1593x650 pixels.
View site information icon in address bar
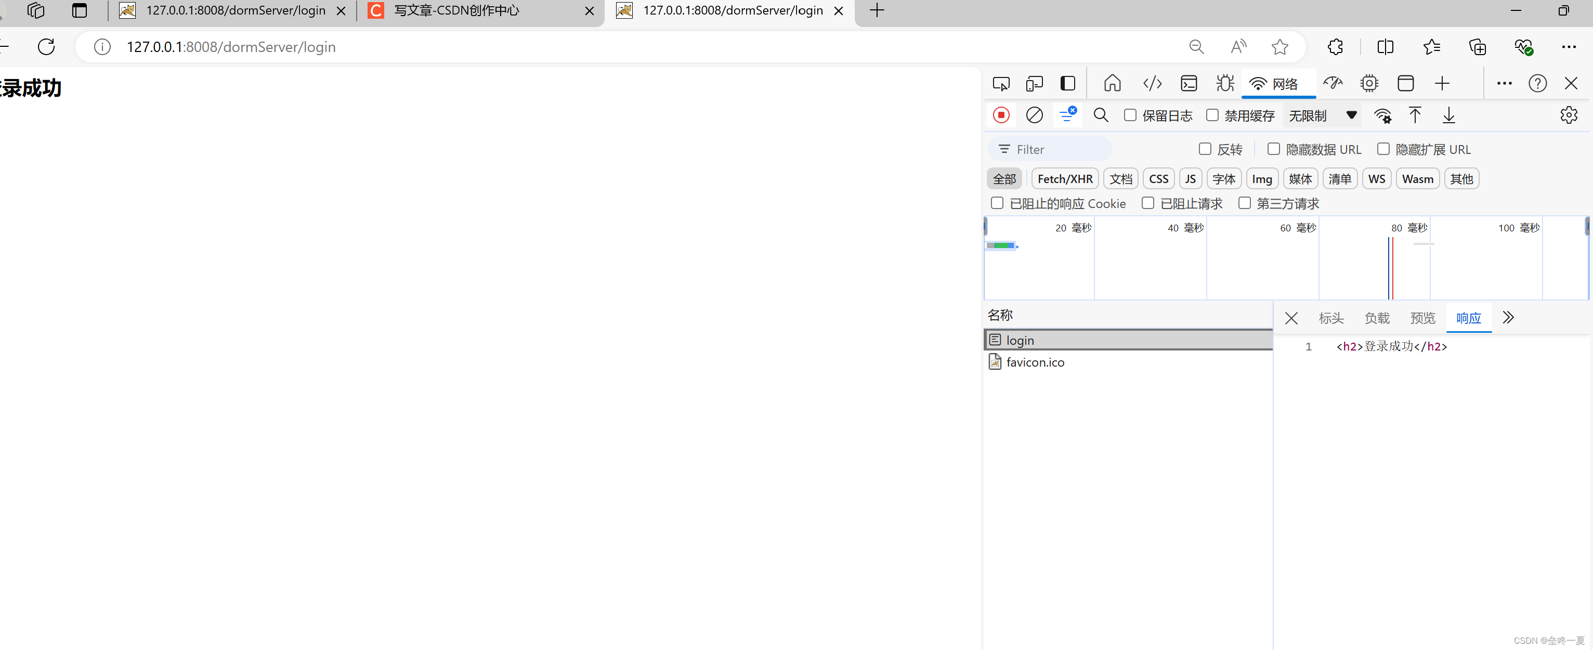click(x=102, y=47)
